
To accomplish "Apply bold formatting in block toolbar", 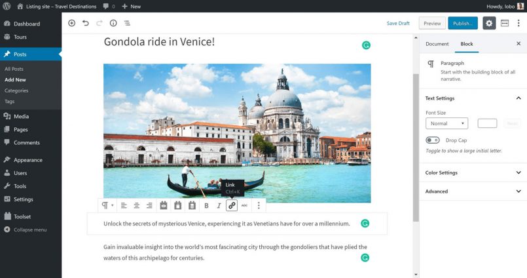I will tap(206, 206).
